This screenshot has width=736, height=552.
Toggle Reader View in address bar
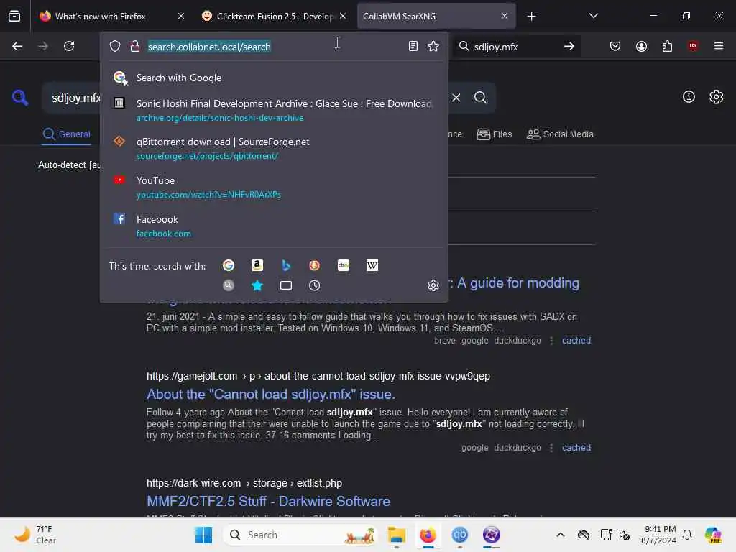(413, 46)
